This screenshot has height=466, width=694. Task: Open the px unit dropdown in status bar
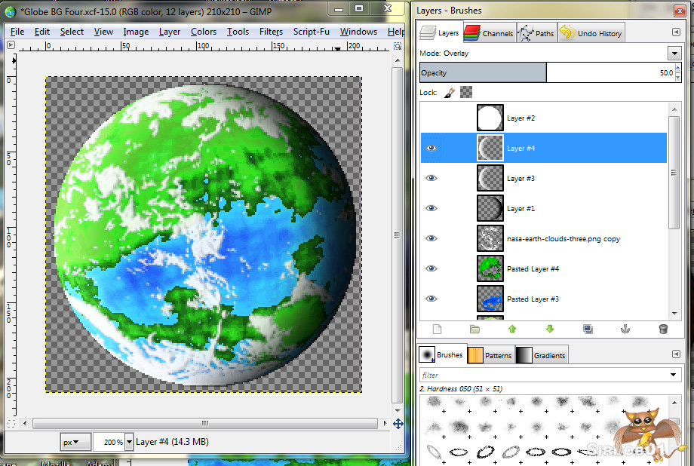point(75,442)
